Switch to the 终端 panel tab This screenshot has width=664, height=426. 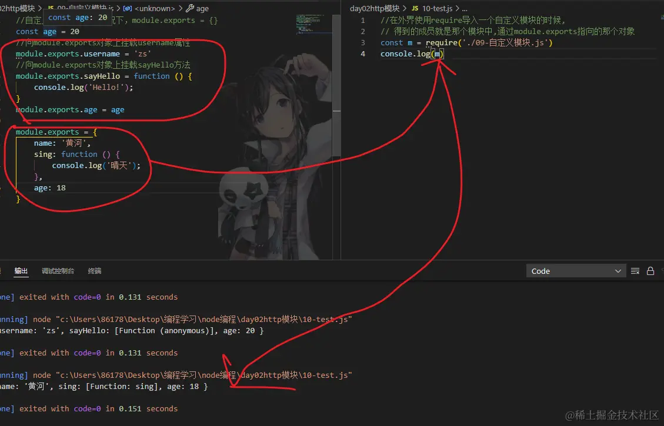click(x=95, y=271)
